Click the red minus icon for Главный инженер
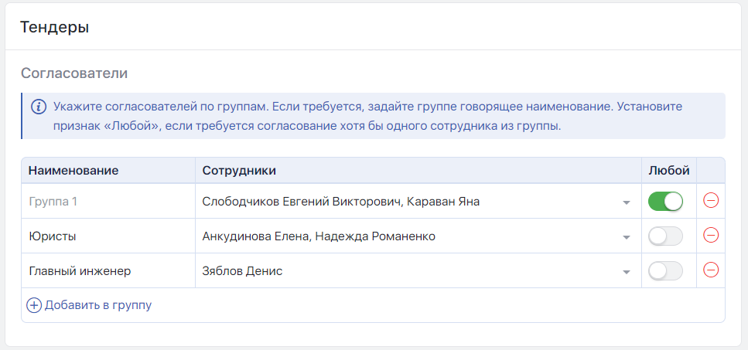 click(x=710, y=270)
